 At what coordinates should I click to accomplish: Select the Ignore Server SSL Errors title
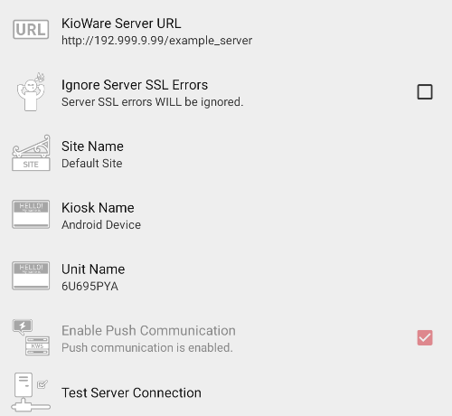(x=135, y=85)
